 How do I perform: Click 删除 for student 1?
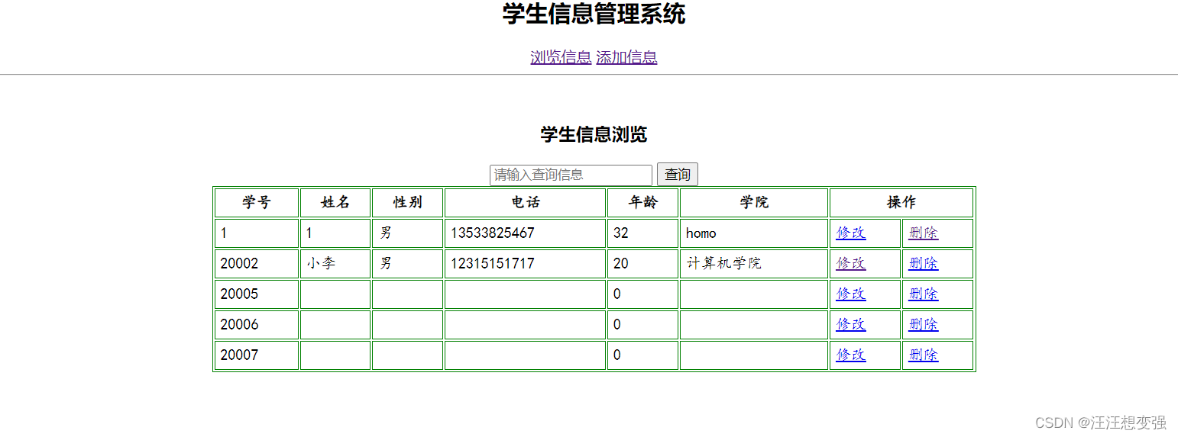click(x=924, y=233)
